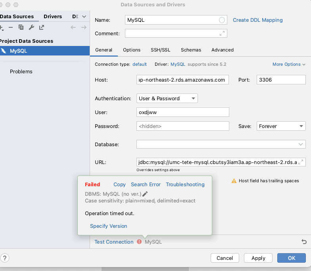311x271 pixels.
Task: Open the Schemas tab
Action: (x=191, y=50)
